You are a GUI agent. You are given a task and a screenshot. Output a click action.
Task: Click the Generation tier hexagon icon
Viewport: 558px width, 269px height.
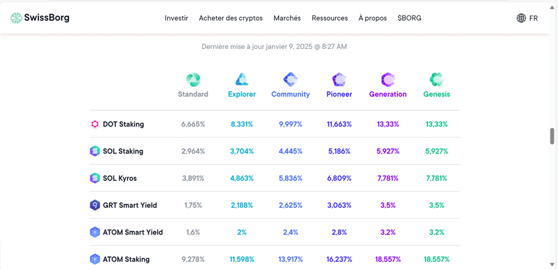point(388,80)
